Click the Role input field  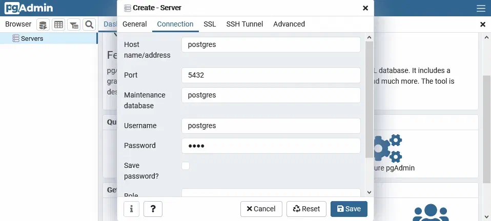coord(271,192)
